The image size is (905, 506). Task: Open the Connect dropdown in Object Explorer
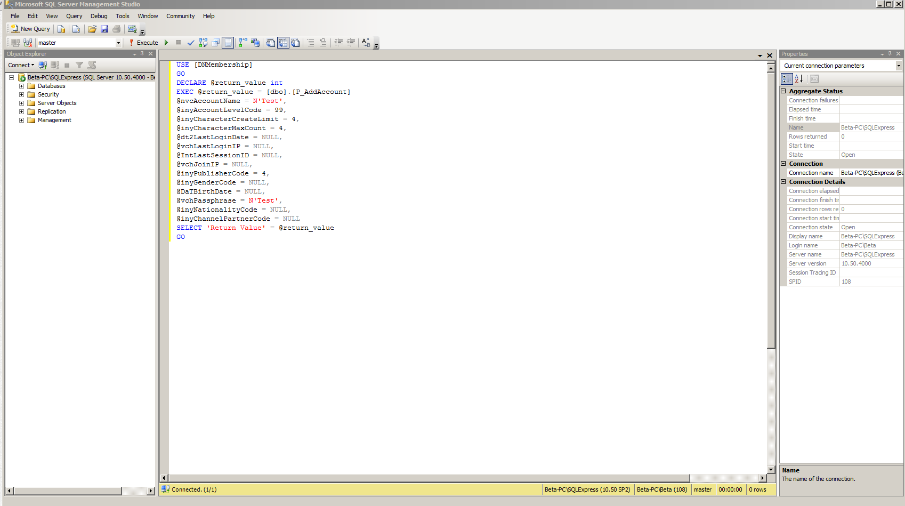pyautogui.click(x=21, y=65)
